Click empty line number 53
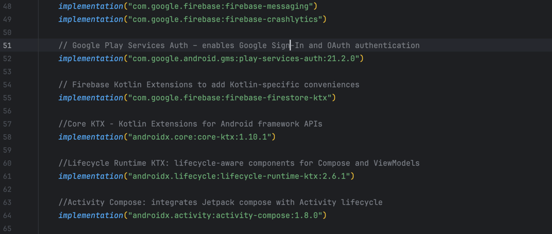Screen dimensions: 552x234 click(x=7, y=71)
